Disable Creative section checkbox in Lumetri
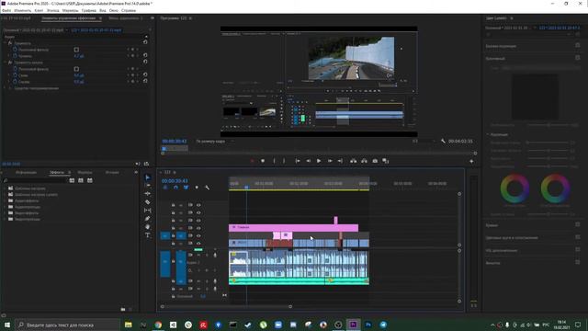Image resolution: width=588 pixels, height=331 pixels. point(578,58)
